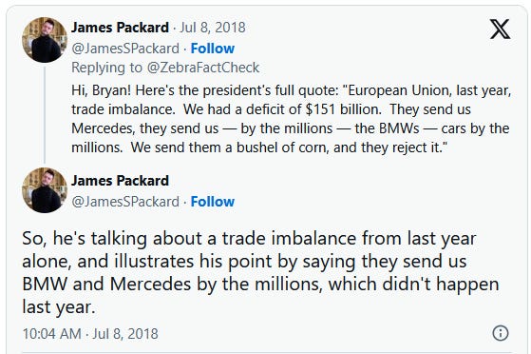Open James Packard's avatar in the reply tweet

click(x=45, y=40)
